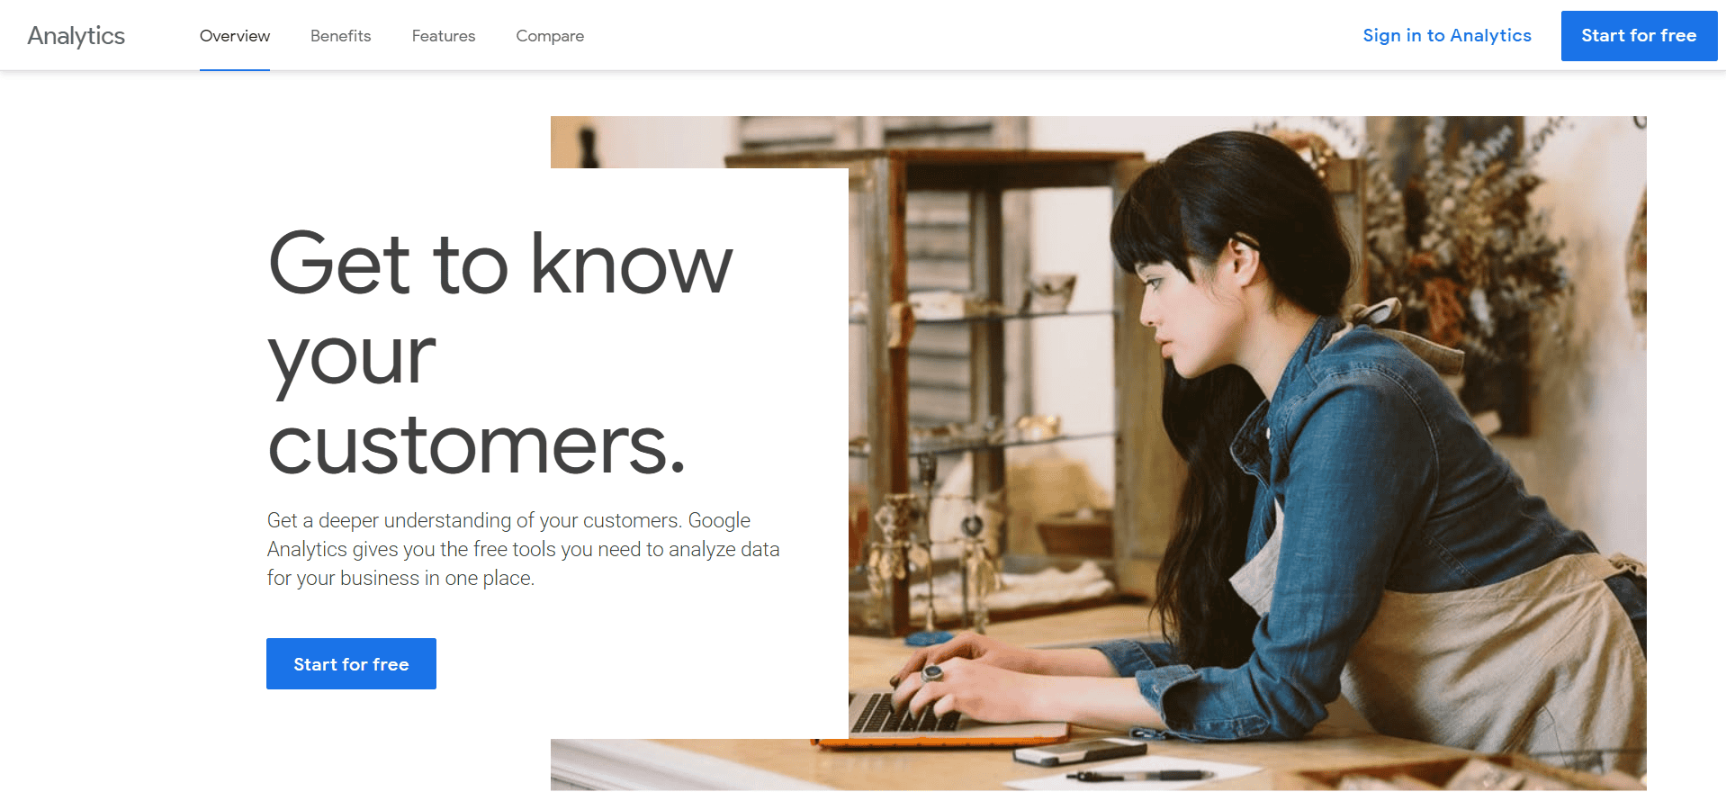This screenshot has height=792, width=1726.
Task: Click the black pen on the table
Action: 1138,775
